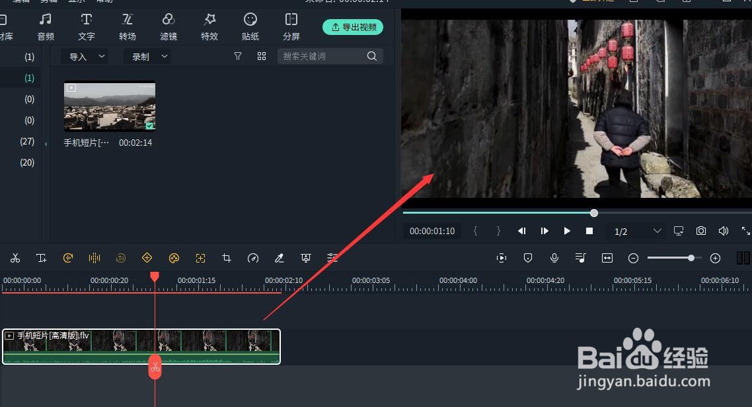Step to the previous frame
The width and height of the screenshot is (752, 407).
click(522, 232)
